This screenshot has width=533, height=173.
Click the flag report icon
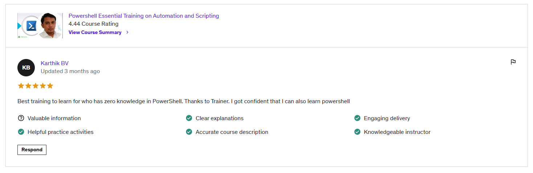click(x=513, y=62)
